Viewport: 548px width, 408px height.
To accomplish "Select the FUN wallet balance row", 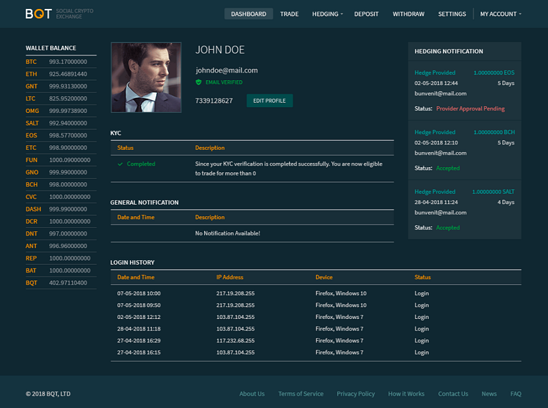I will [x=61, y=160].
